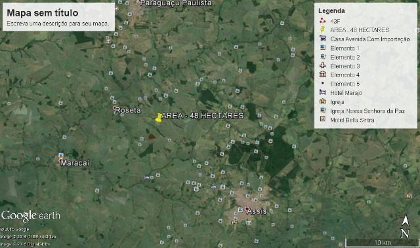The image size is (420, 248).
Task: Click the Igreja church icon in legend
Action: point(322,101)
